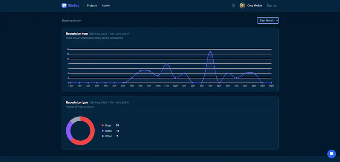
Task: Click the SiteSay brand name
Action: [74, 6]
